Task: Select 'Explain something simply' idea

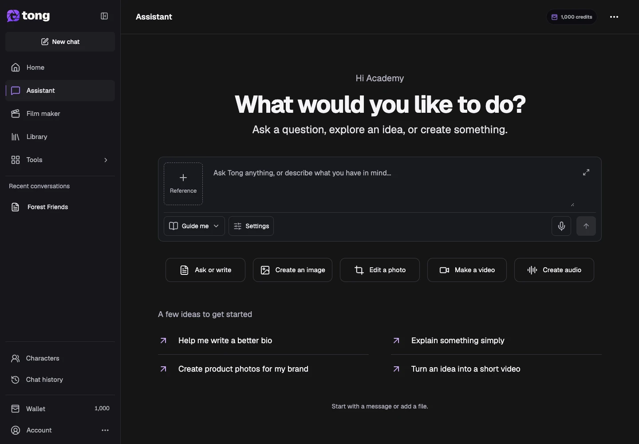Action: pos(496,341)
